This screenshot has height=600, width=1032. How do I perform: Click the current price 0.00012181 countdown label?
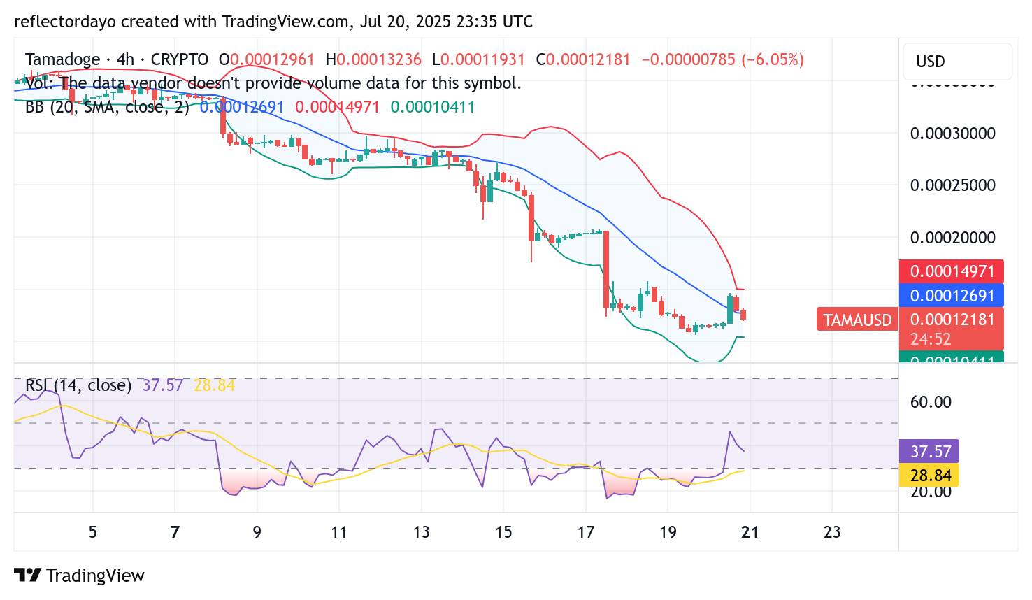[x=952, y=329]
